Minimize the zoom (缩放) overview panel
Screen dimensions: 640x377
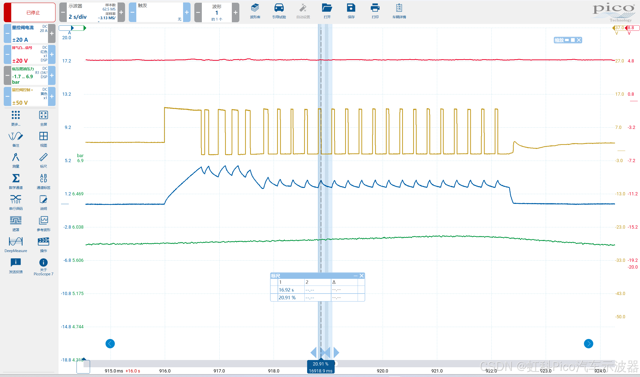coord(567,40)
